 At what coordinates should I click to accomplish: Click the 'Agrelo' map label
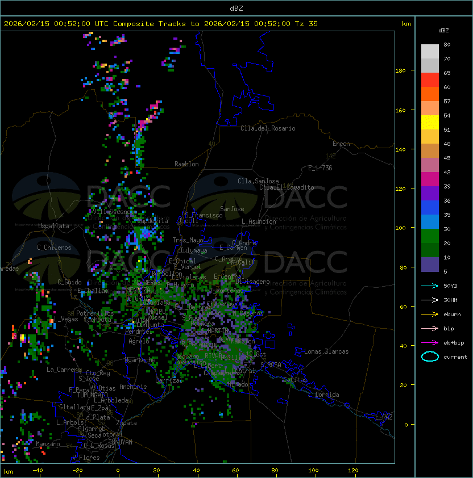click(139, 341)
